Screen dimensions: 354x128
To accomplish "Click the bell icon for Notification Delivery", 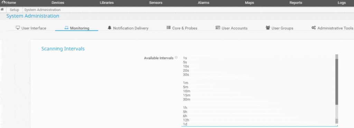I will click(x=110, y=28).
